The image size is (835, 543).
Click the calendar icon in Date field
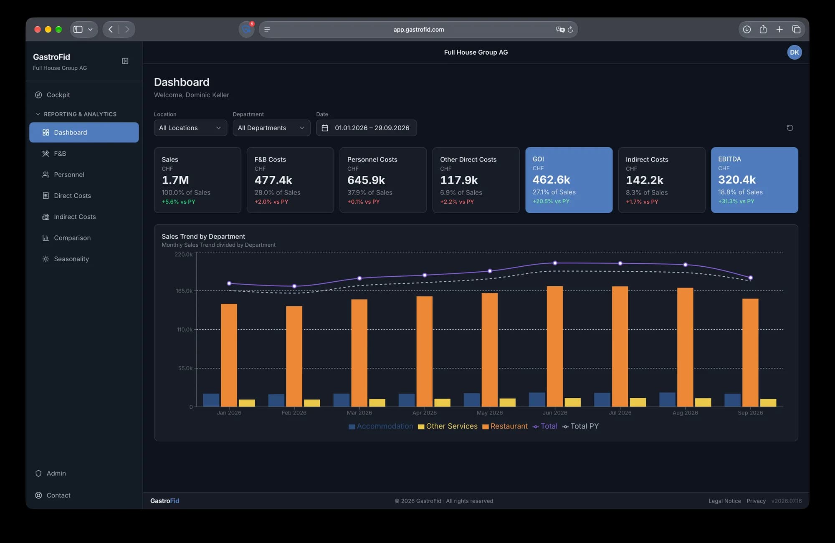[x=325, y=128]
